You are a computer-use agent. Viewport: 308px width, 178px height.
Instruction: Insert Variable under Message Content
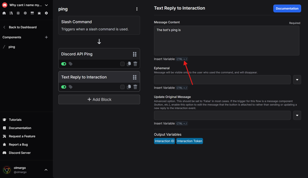pyautogui.click(x=171, y=59)
